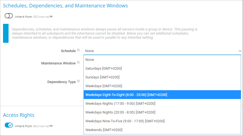243x136 pixels.
Task: Click the probe icon before Internet under Schedules
Action: click(35, 17)
